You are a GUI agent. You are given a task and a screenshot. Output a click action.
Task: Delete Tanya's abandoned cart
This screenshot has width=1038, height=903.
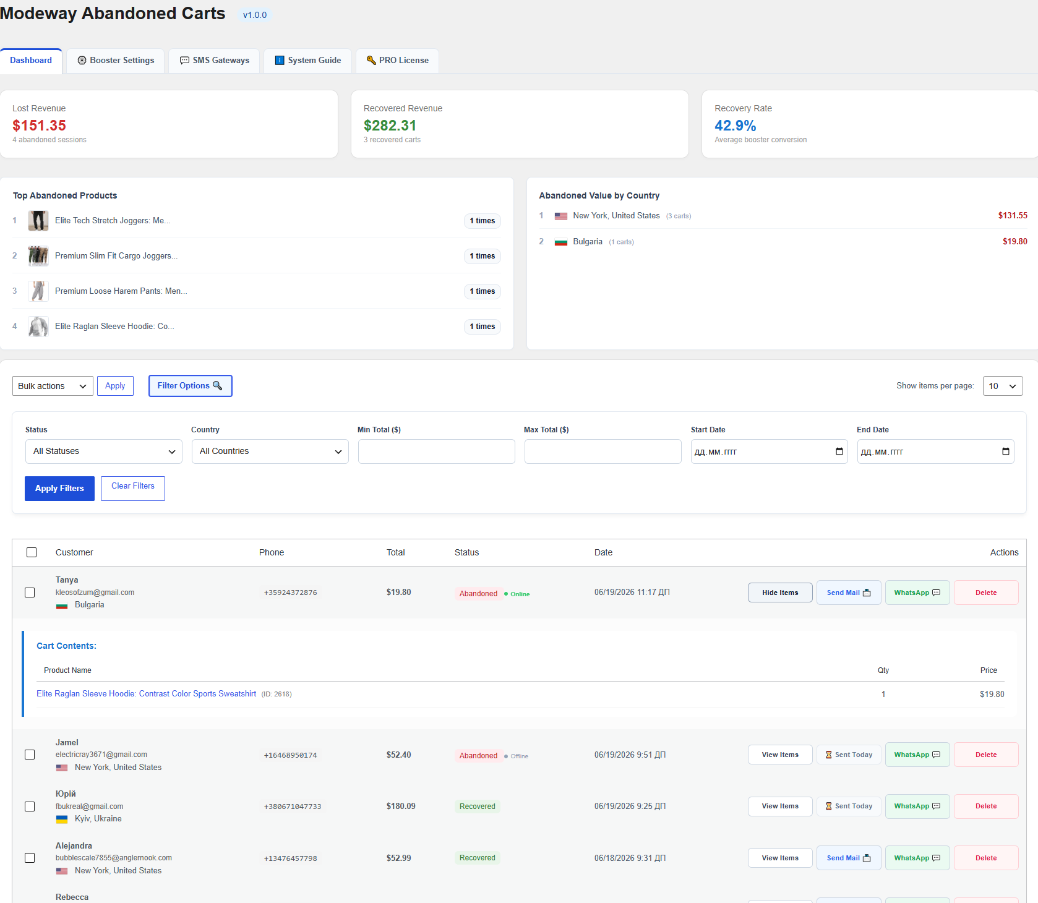[986, 593]
